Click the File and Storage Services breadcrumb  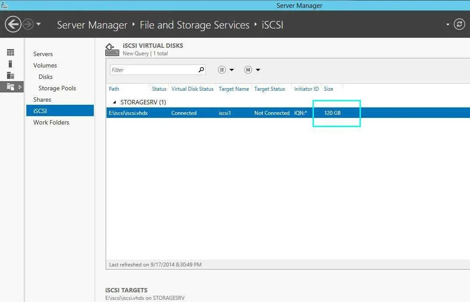(x=194, y=25)
